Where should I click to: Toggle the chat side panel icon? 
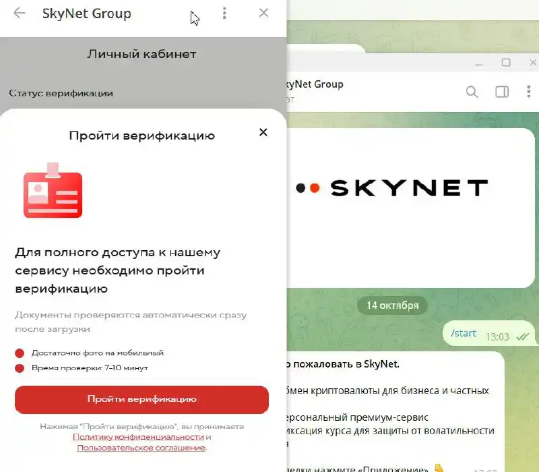click(x=502, y=92)
